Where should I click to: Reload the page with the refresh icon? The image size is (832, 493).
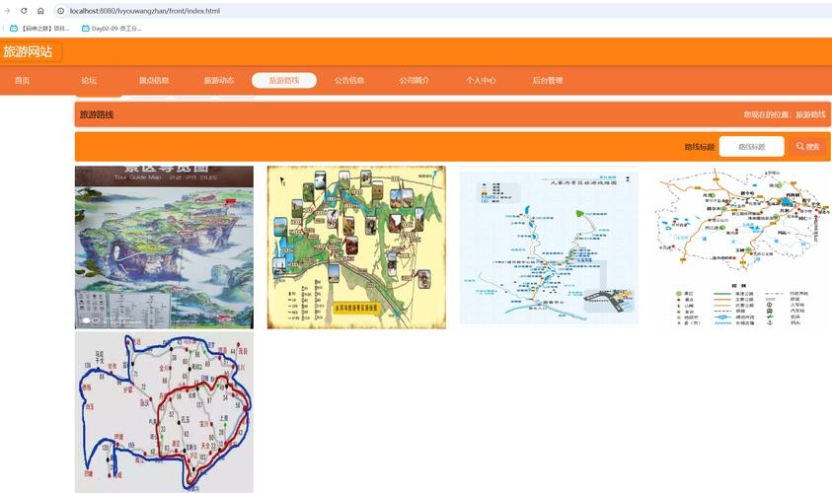(24, 10)
